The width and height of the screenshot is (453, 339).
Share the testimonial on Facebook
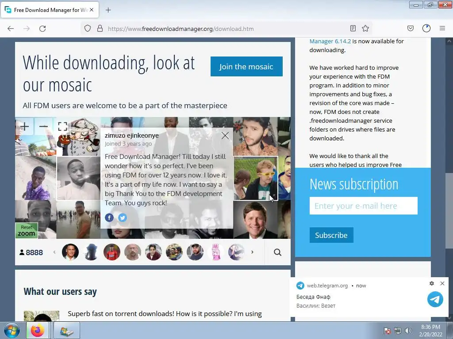click(x=109, y=218)
